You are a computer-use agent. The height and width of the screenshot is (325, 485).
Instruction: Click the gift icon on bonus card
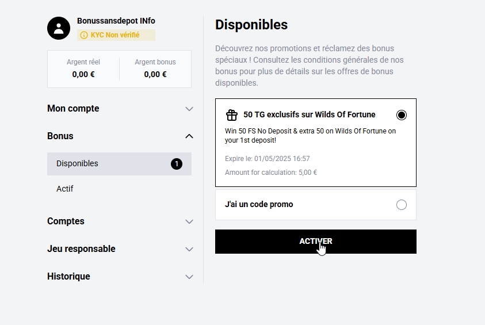(232, 115)
